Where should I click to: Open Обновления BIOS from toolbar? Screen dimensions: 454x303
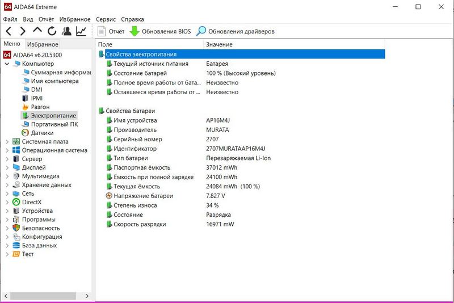coord(161,31)
